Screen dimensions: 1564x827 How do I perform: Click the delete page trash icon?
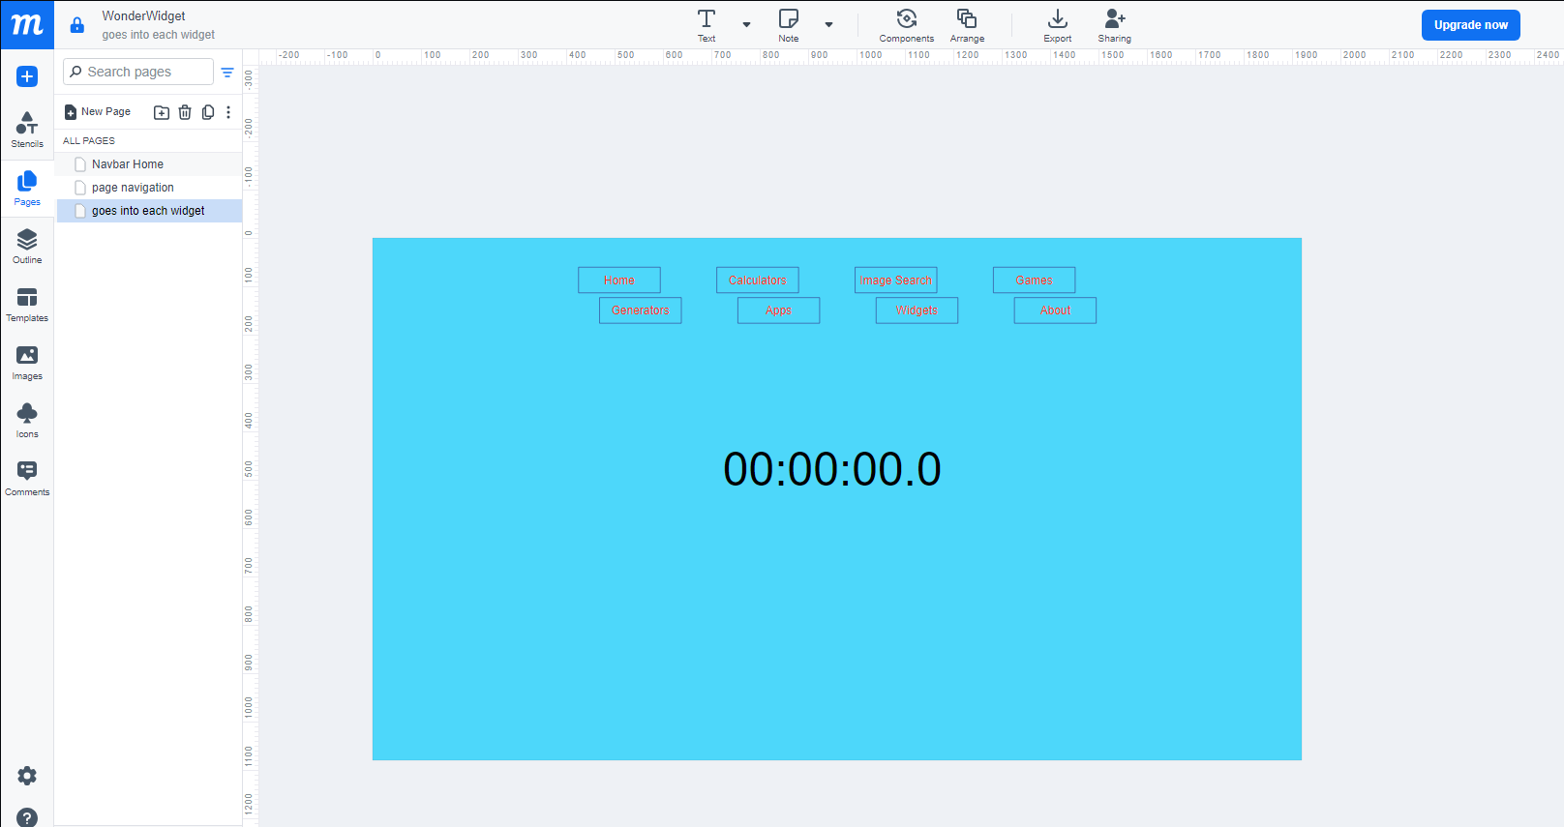point(185,112)
